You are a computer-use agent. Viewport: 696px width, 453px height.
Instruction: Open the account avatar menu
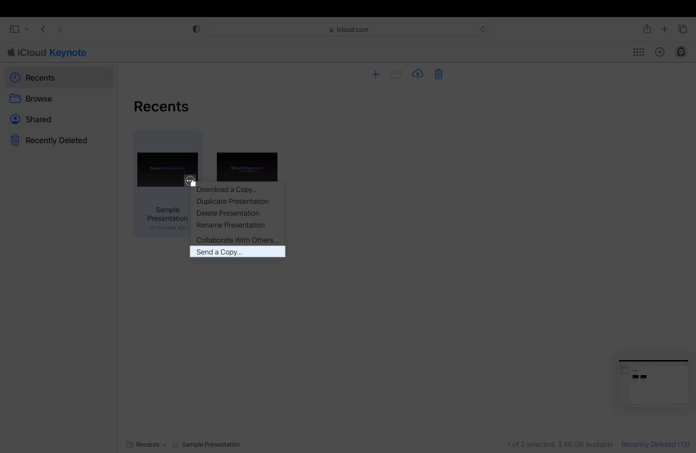681,52
